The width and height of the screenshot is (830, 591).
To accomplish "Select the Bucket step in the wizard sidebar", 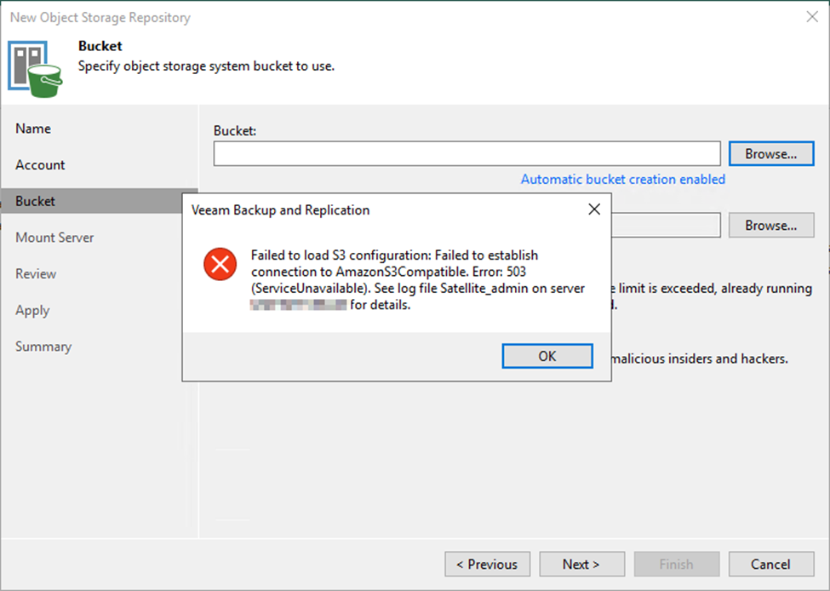I will (100, 201).
